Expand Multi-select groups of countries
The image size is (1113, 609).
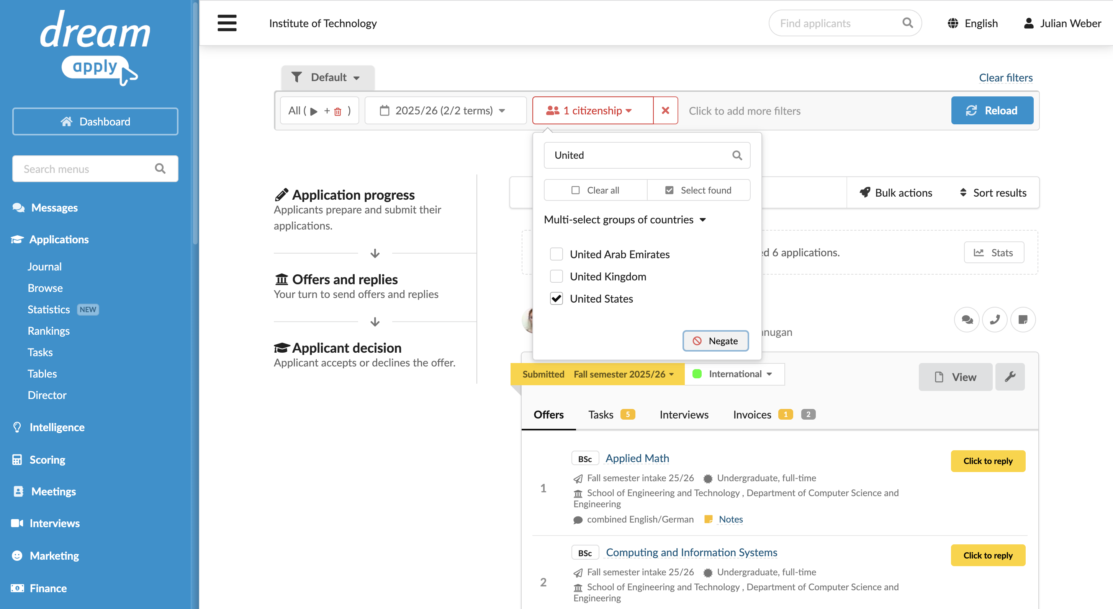click(625, 220)
